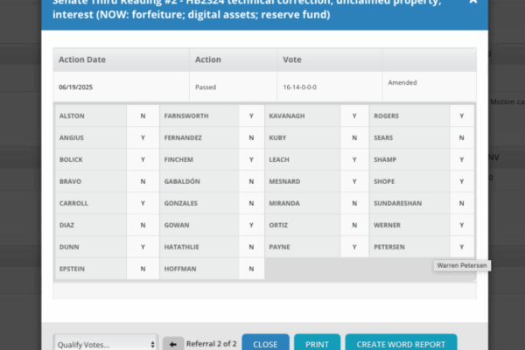Click CREATE WORD REPORT button
This screenshot has width=525, height=350.
point(401,343)
